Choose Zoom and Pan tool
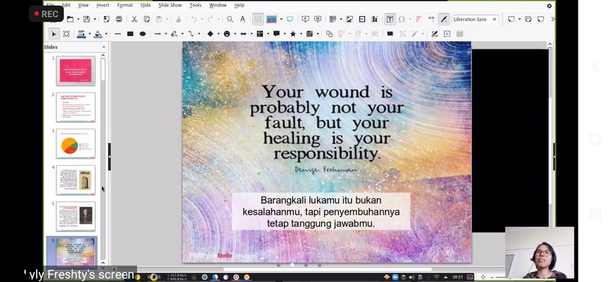The height and width of the screenshot is (282, 611). point(67,34)
